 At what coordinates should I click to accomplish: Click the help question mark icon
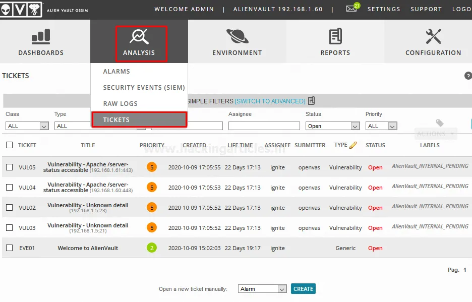pos(467,76)
